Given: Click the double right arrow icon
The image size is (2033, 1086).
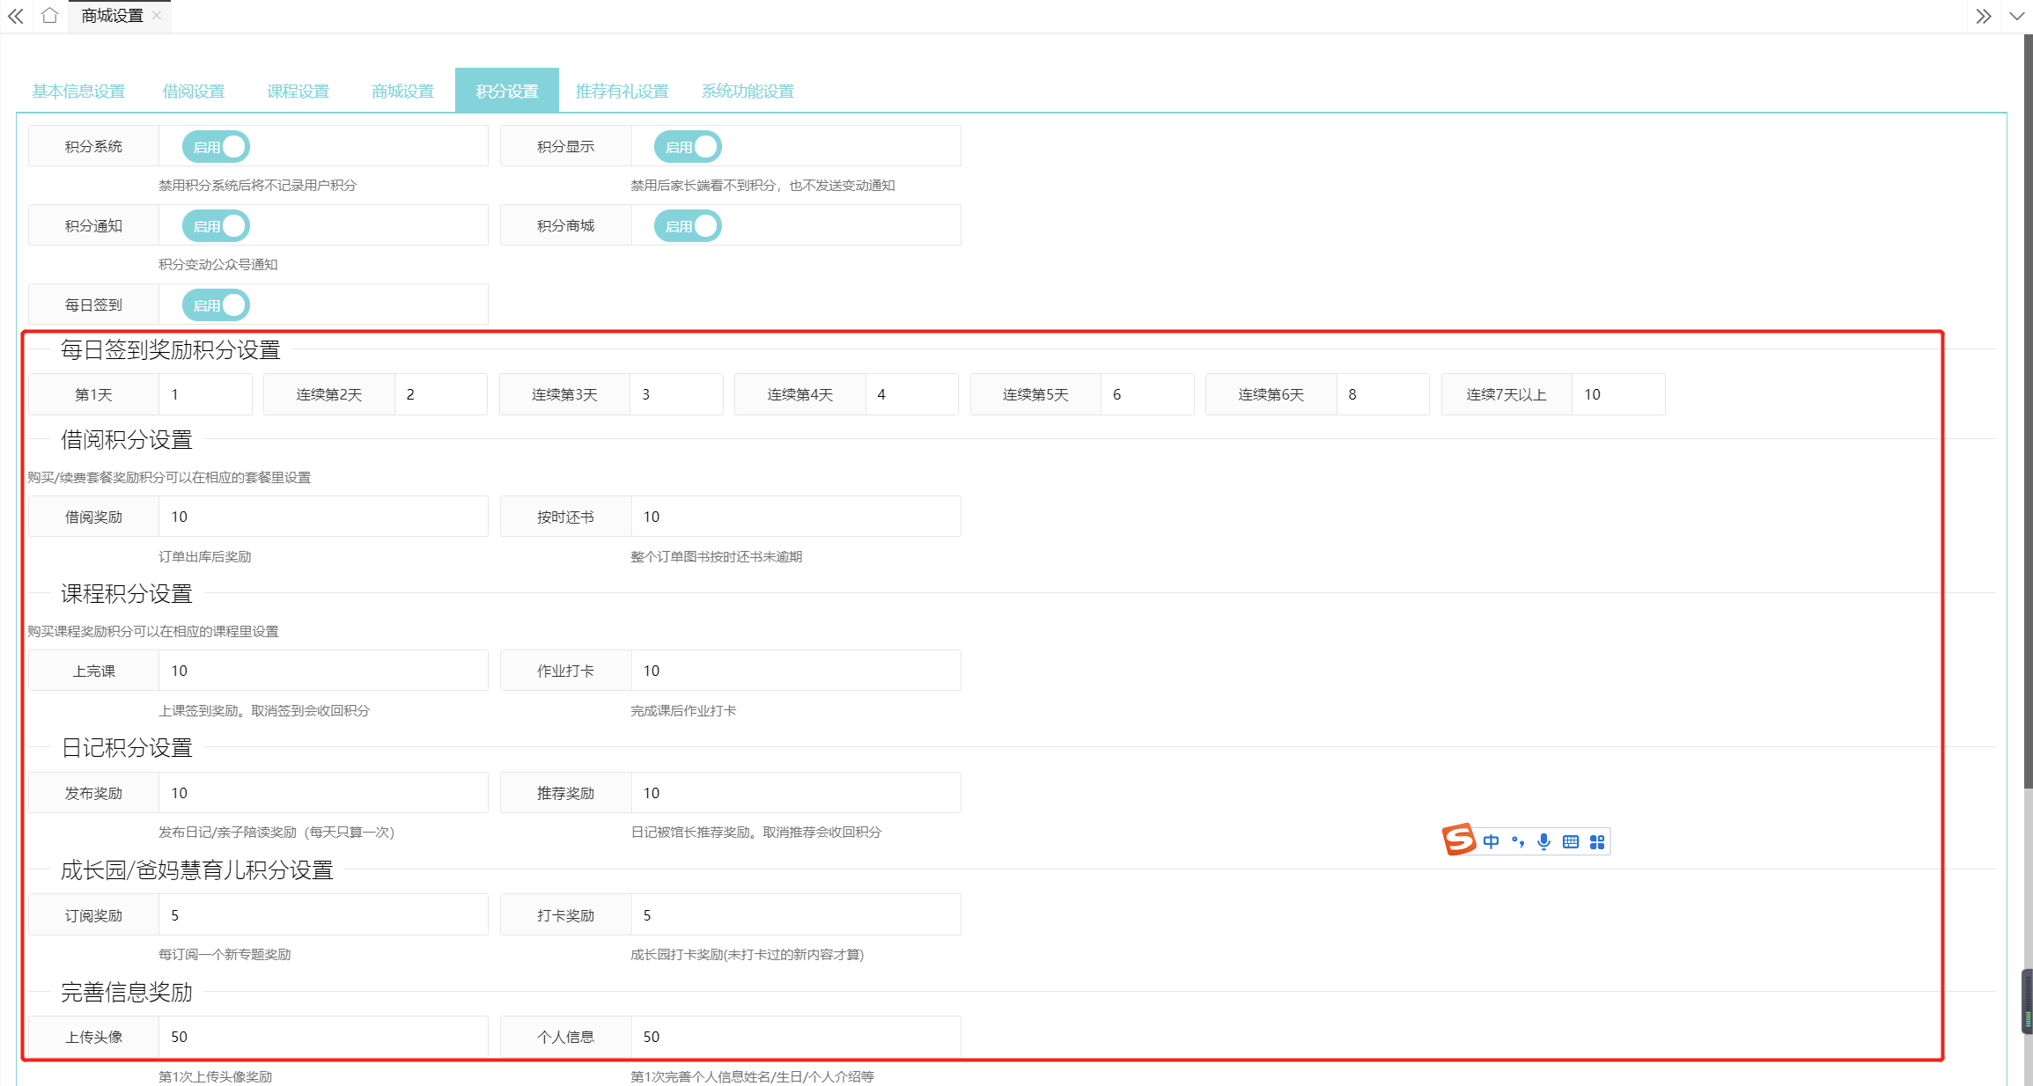Looking at the screenshot, I should coord(1983,16).
